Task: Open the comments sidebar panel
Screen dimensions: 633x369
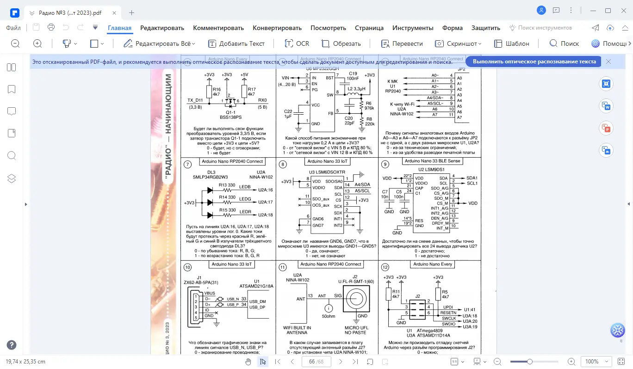Action: point(12,111)
